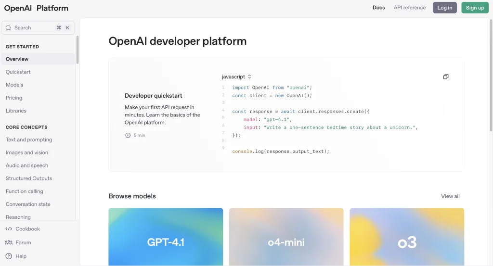The image size is (493, 266).
Task: Open Conversation state page
Action: click(x=28, y=204)
